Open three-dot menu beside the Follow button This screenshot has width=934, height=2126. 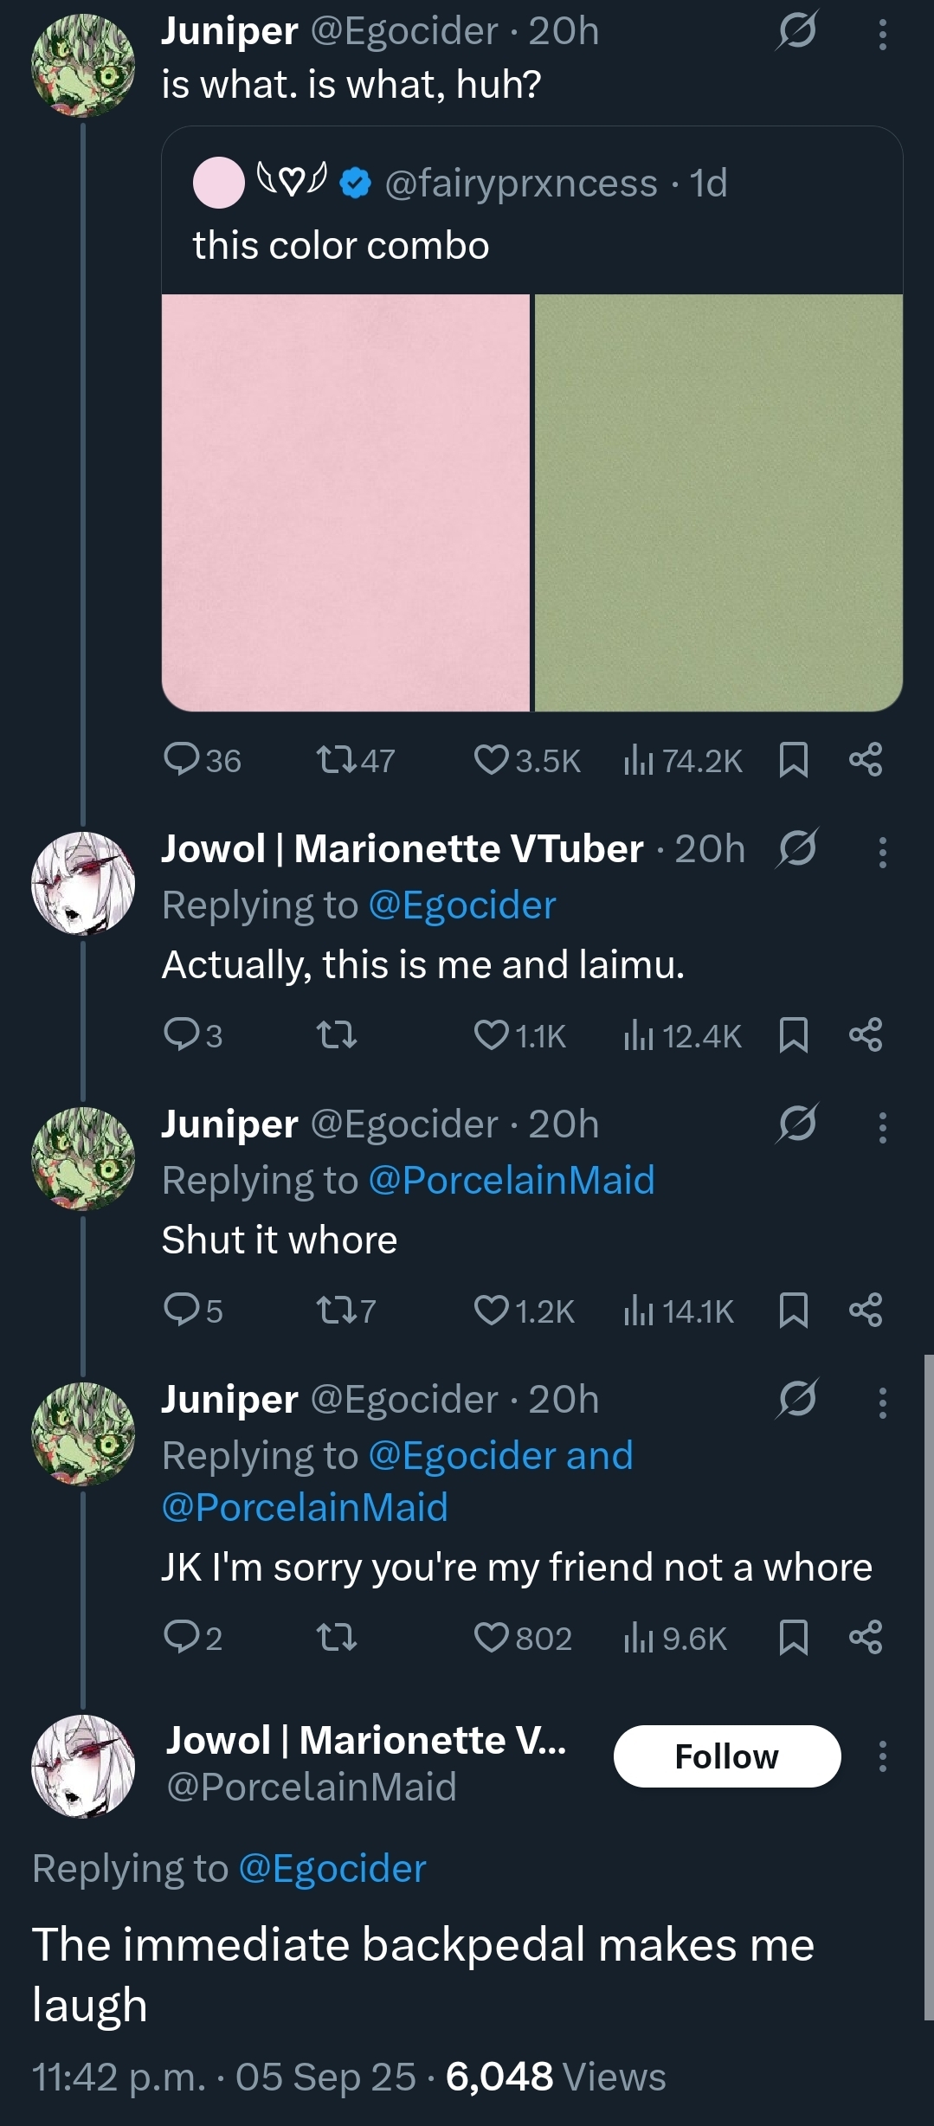click(x=882, y=1756)
